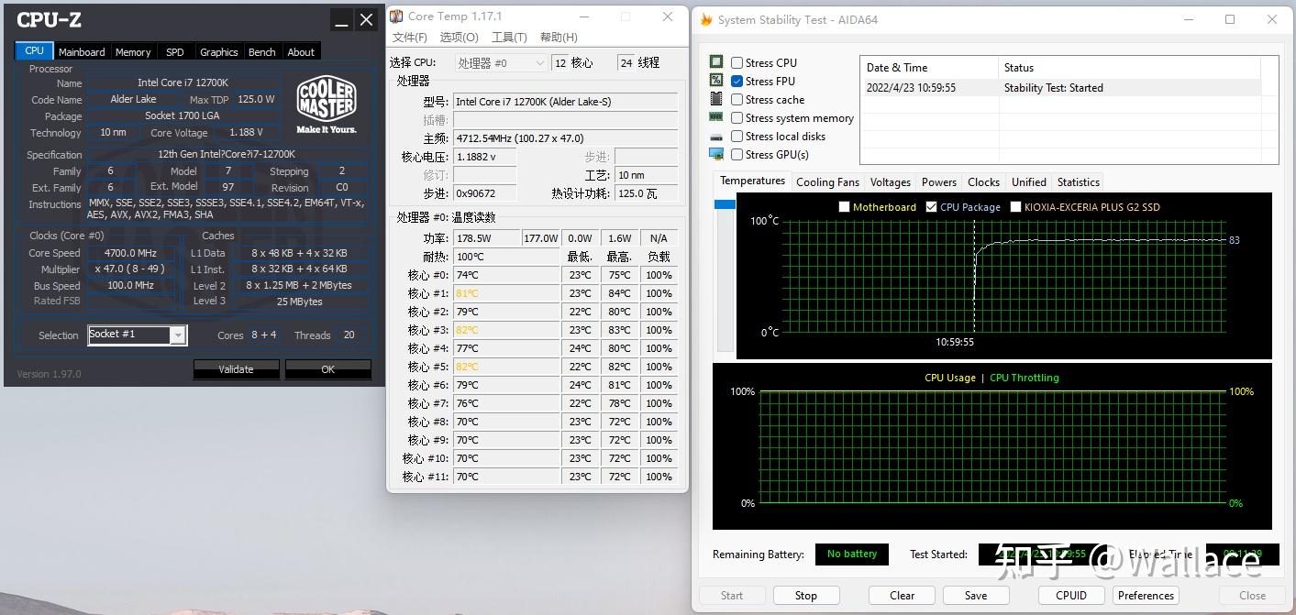Click the OK button in CPU-Z

328,369
